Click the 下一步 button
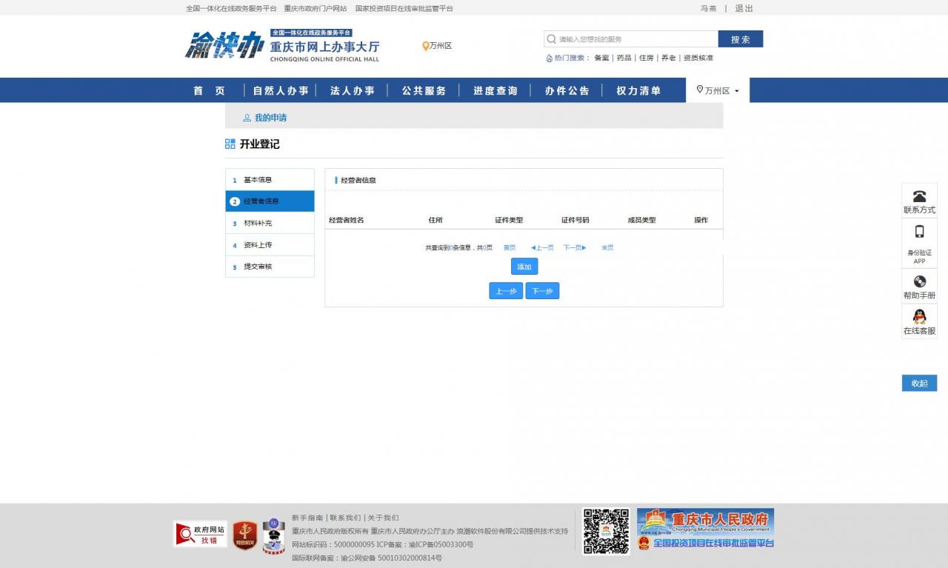The image size is (948, 568). (541, 290)
